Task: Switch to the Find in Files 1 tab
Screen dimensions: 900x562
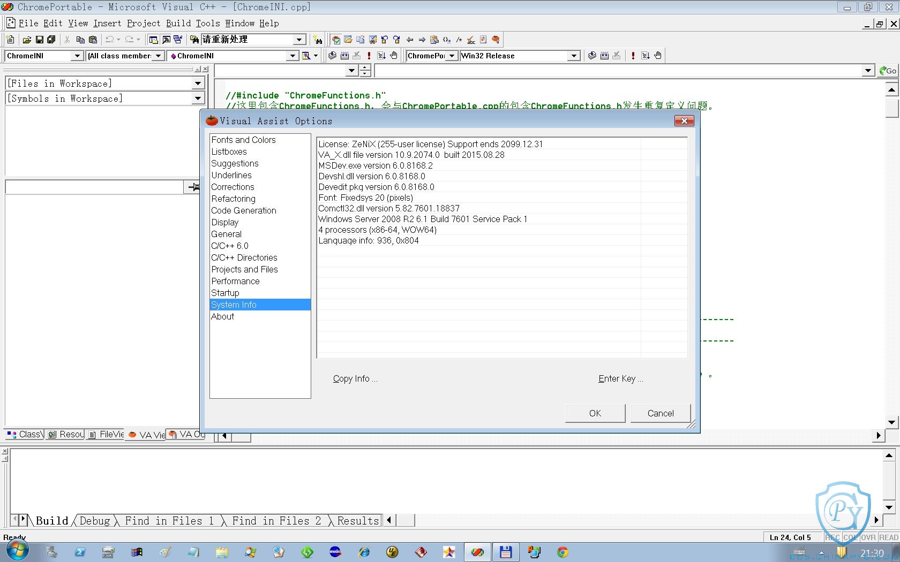Action: coord(169,521)
